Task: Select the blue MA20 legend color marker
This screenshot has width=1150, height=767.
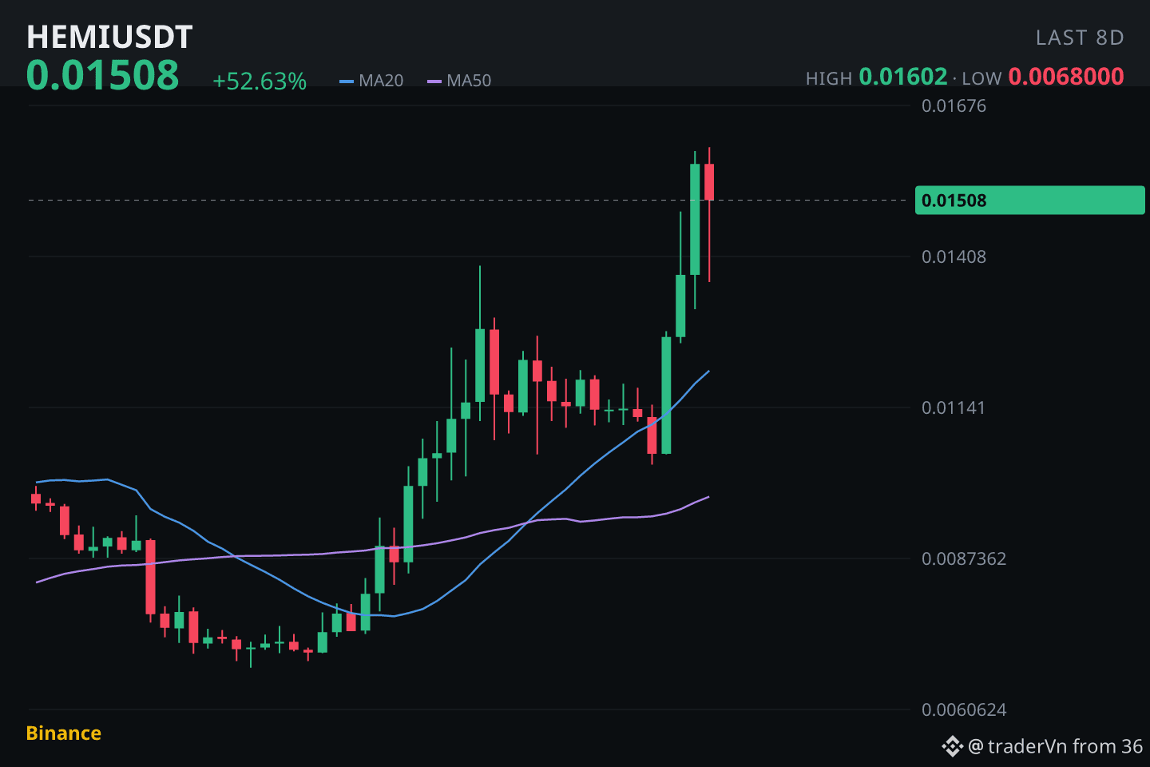Action: pos(347,81)
